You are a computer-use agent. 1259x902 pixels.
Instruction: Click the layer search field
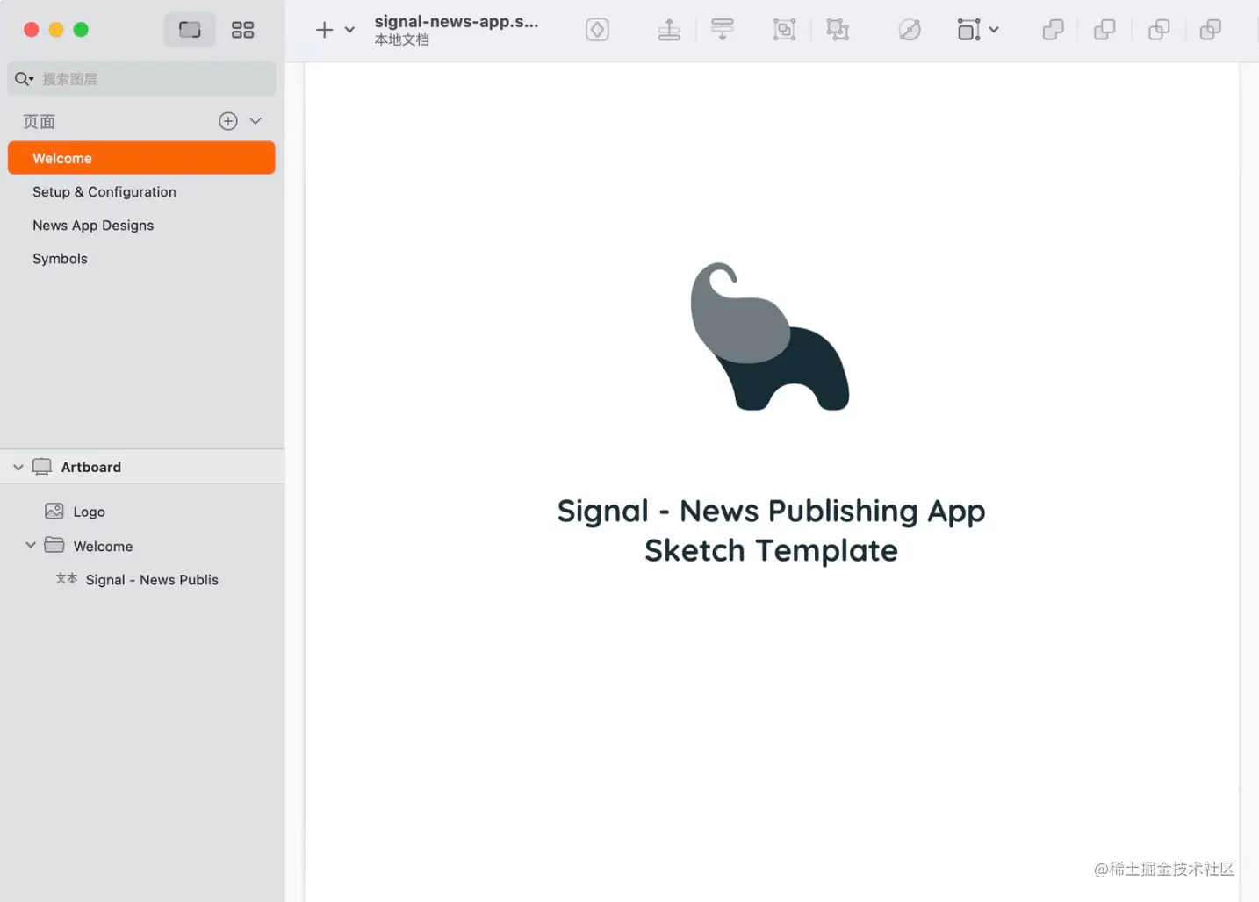click(141, 79)
